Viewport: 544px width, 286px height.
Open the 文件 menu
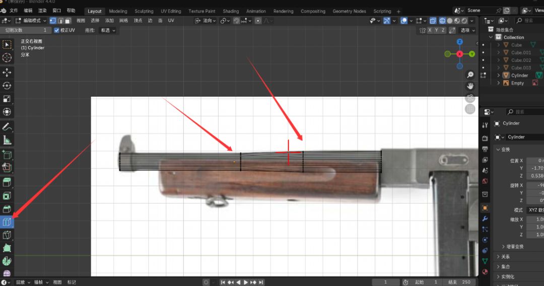coord(14,11)
